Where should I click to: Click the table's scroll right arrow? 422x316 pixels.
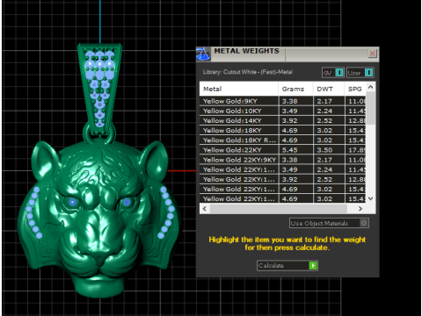click(x=360, y=209)
